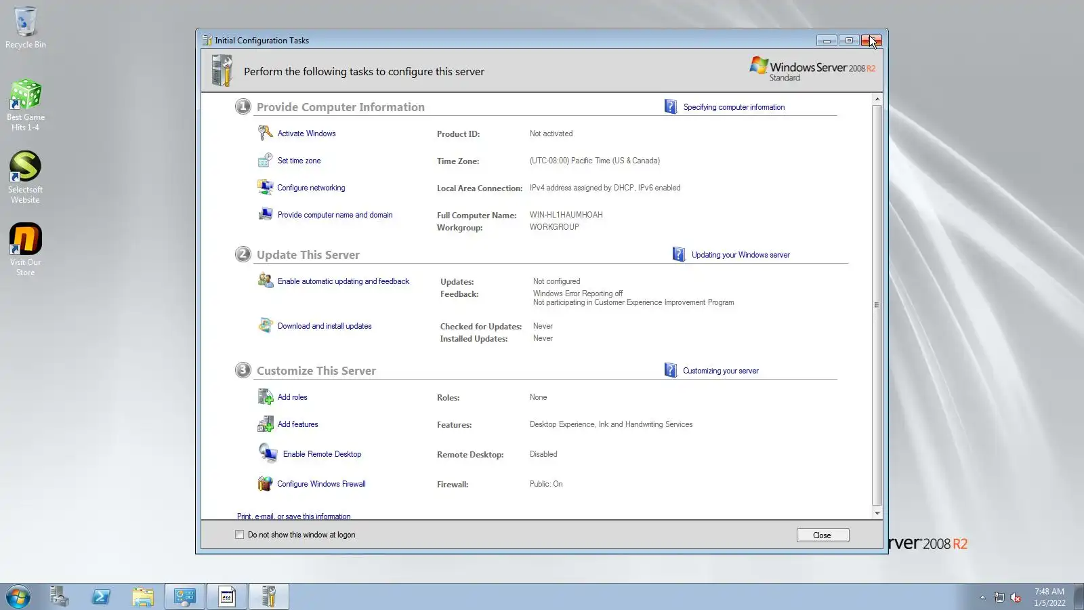
Task: Click the 'Update This Server' section heading
Action: tap(308, 255)
